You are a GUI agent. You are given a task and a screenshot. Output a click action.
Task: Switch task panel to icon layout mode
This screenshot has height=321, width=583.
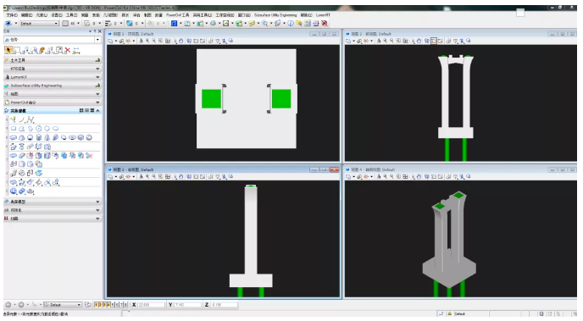click(x=81, y=111)
